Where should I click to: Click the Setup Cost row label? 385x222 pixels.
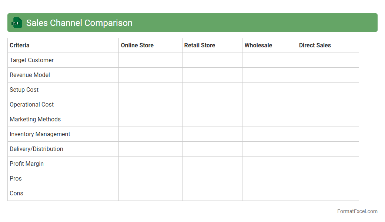[24, 90]
